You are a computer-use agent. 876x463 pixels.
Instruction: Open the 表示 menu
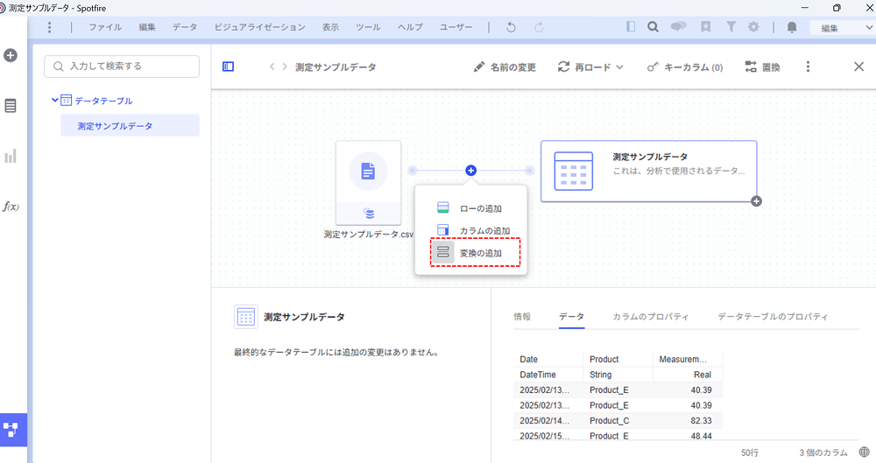330,27
